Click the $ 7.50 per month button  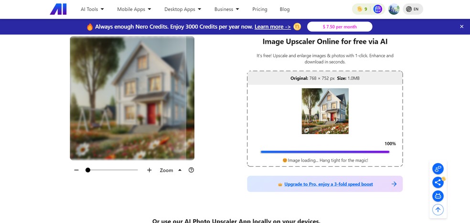340,27
